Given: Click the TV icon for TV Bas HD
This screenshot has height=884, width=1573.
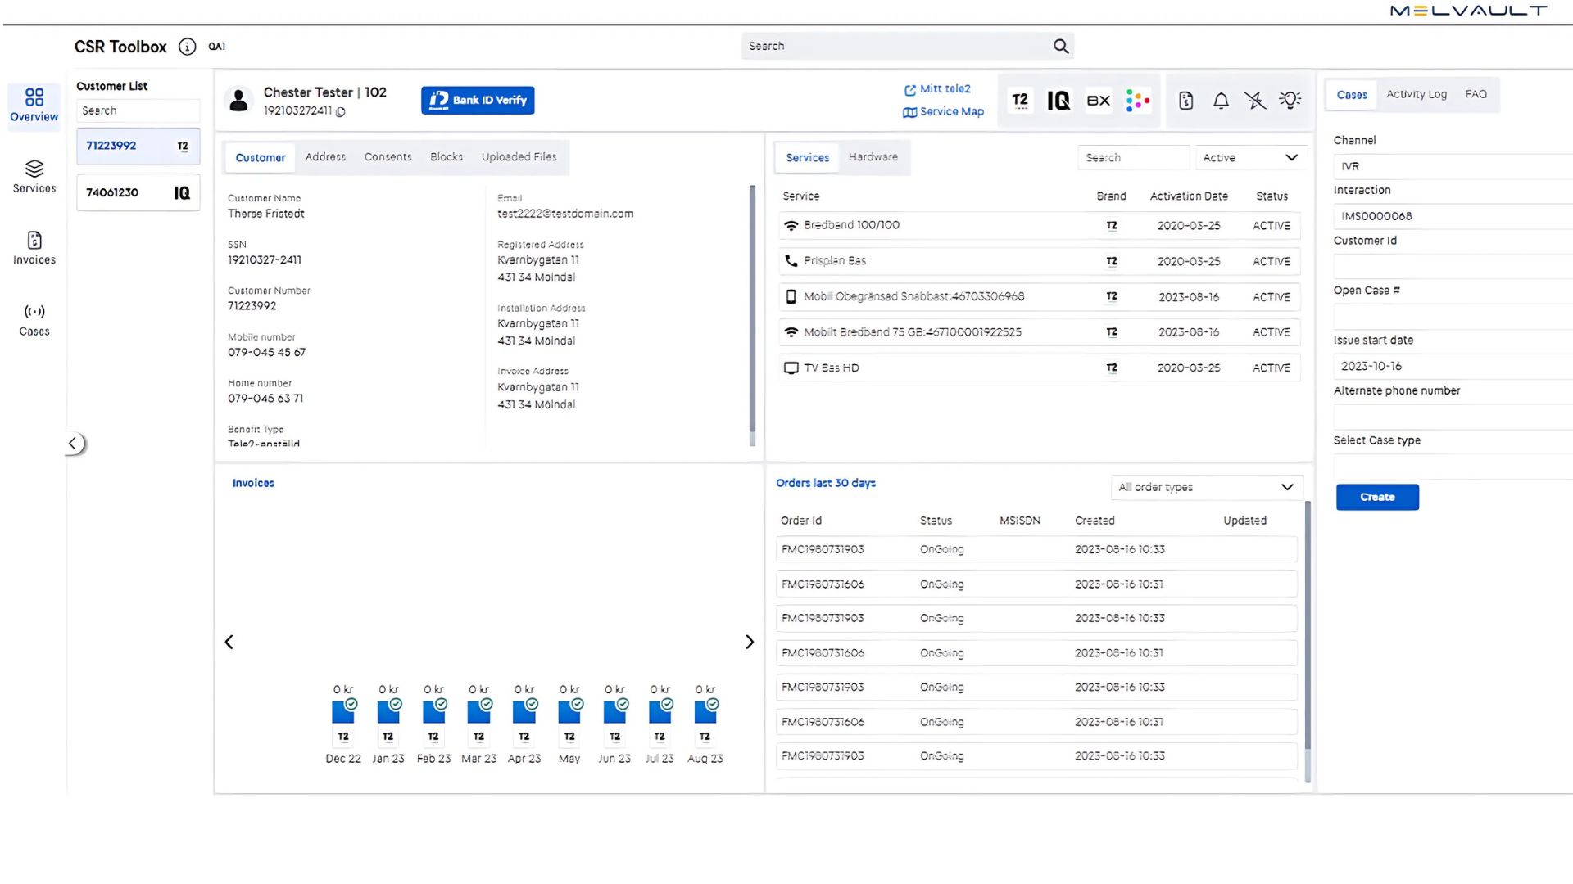Looking at the screenshot, I should [x=791, y=368].
